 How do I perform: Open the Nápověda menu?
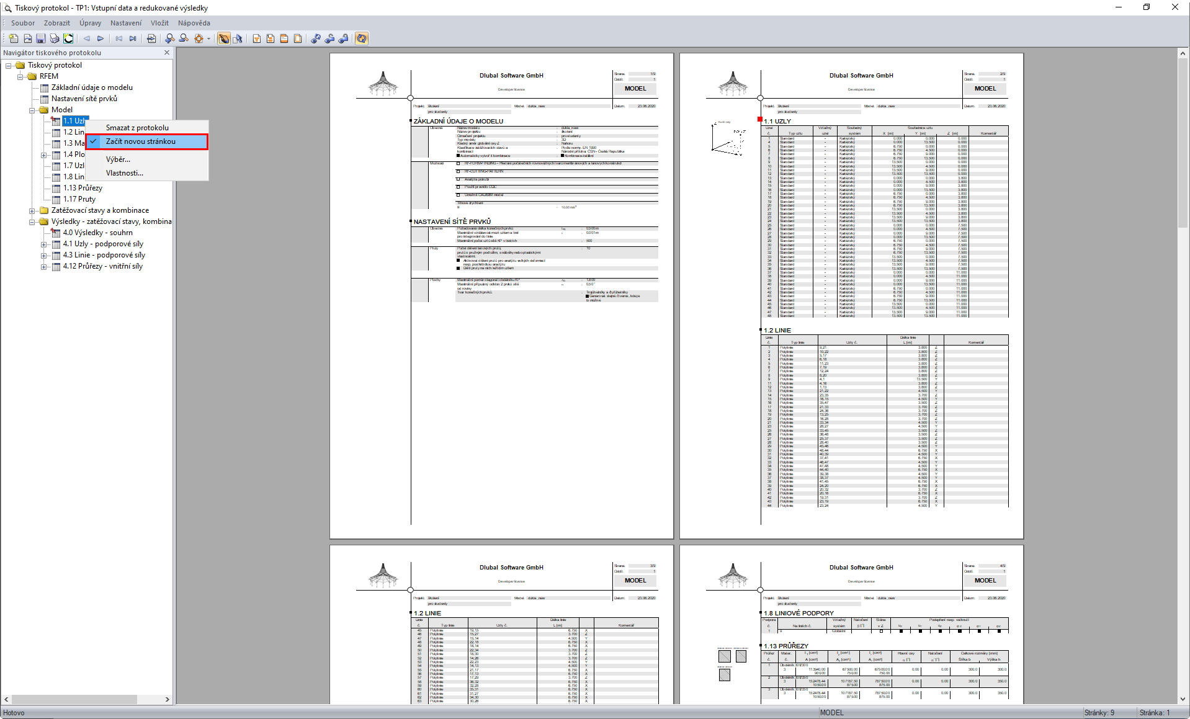[x=194, y=23]
